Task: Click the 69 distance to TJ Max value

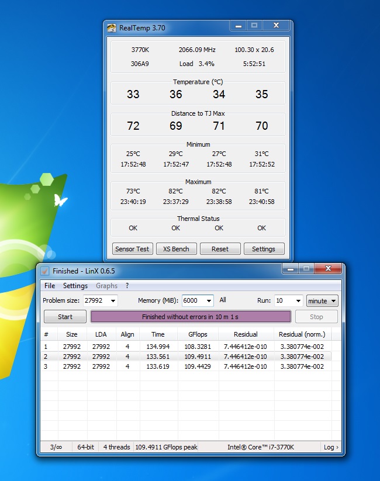Action: [176, 126]
